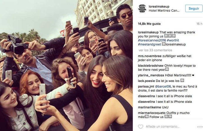Screen dimensions: 203x131
Task: Open the miarmariocoqueto commenter profile
Action: click(x=152, y=113)
